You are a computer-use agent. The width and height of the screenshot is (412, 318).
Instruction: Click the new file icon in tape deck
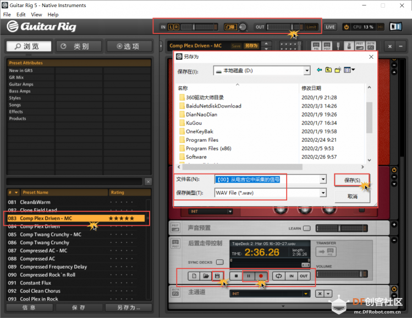click(x=194, y=276)
